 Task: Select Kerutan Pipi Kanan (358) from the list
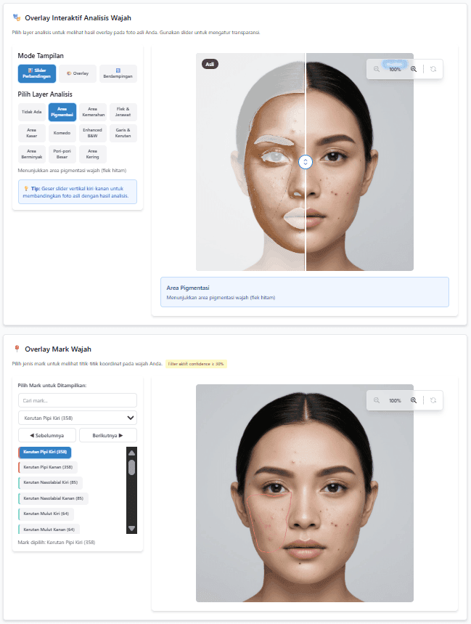click(48, 467)
